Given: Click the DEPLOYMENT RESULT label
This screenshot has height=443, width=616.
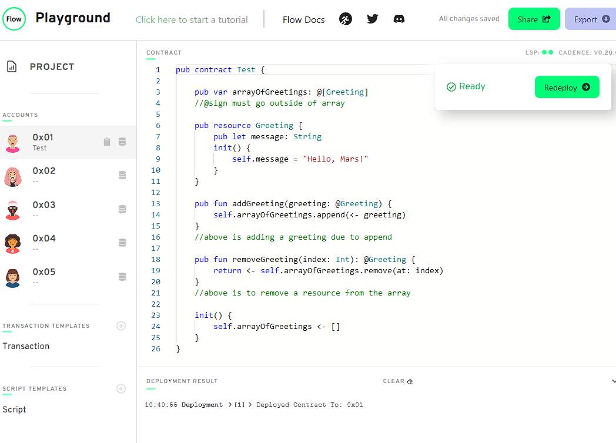Looking at the screenshot, I should click(182, 381).
